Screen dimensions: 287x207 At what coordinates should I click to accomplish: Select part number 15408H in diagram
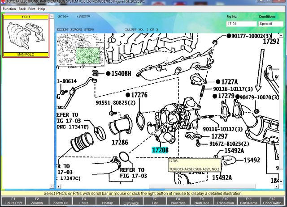click(x=122, y=73)
